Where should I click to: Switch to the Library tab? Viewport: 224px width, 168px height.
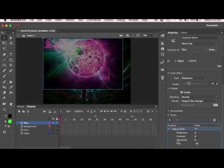point(184,33)
